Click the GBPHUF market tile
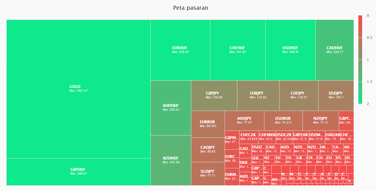 [78, 172]
